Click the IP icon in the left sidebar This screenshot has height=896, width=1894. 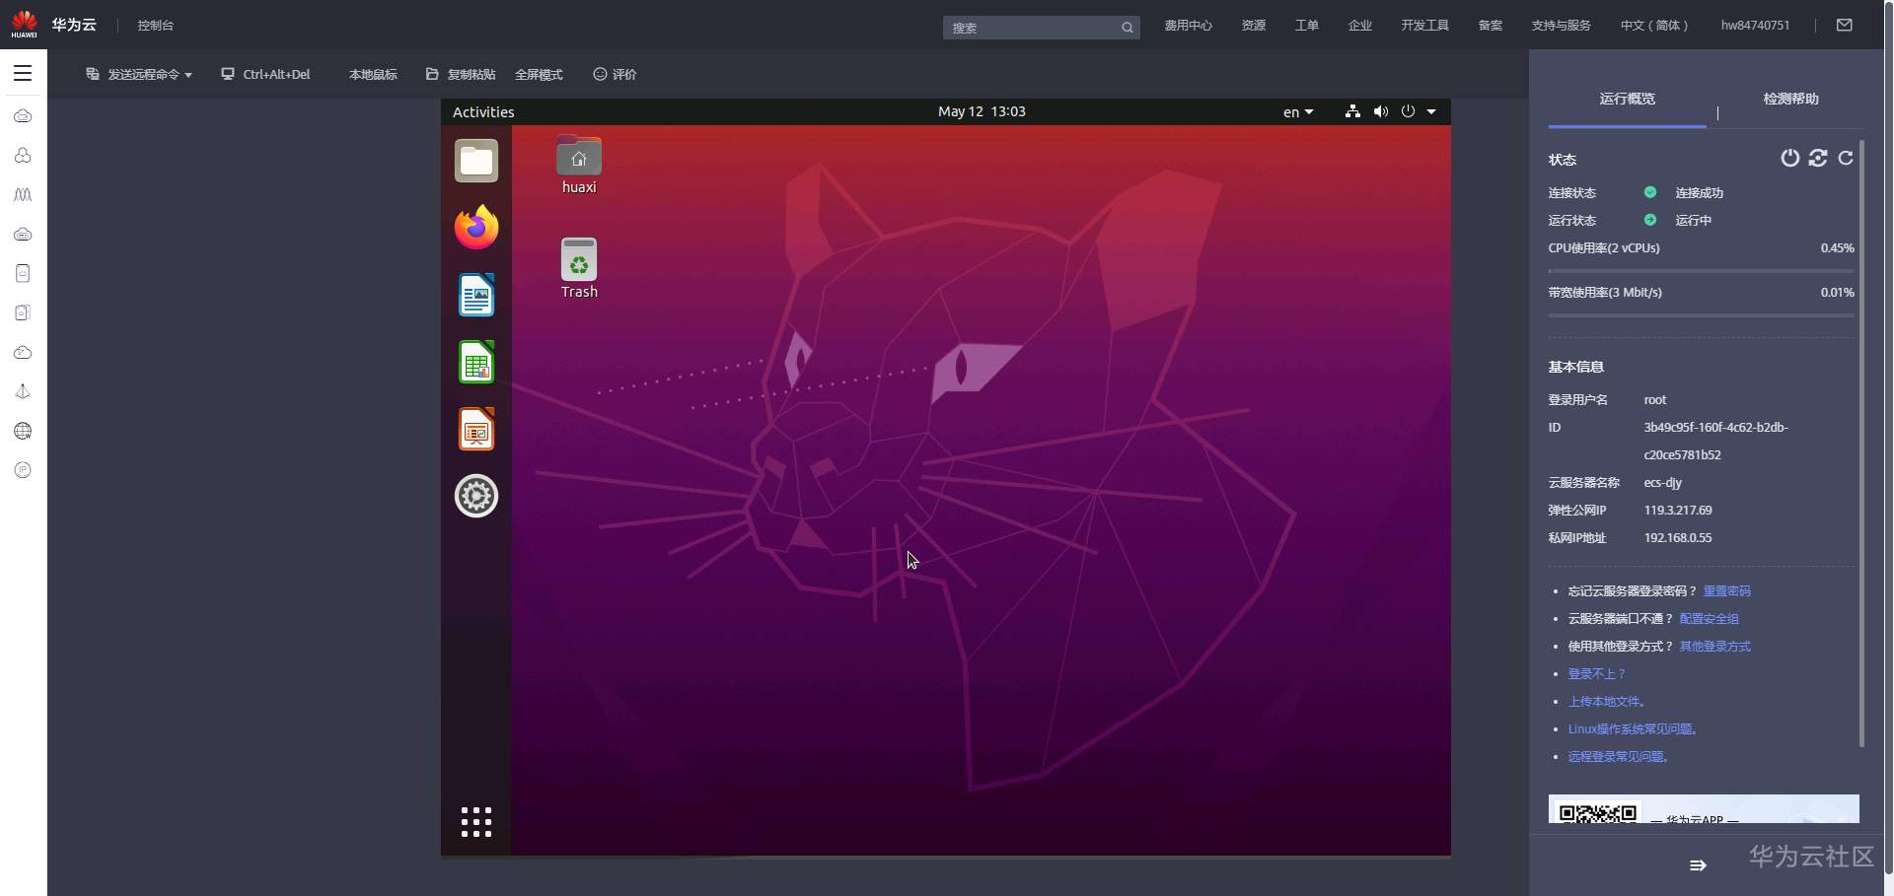23,470
